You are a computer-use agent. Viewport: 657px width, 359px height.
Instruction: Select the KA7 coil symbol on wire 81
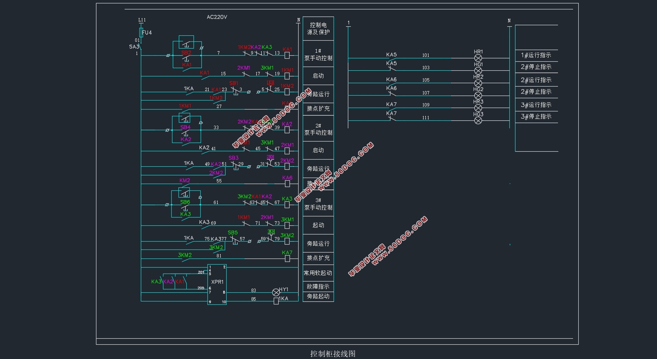pyautogui.click(x=287, y=259)
